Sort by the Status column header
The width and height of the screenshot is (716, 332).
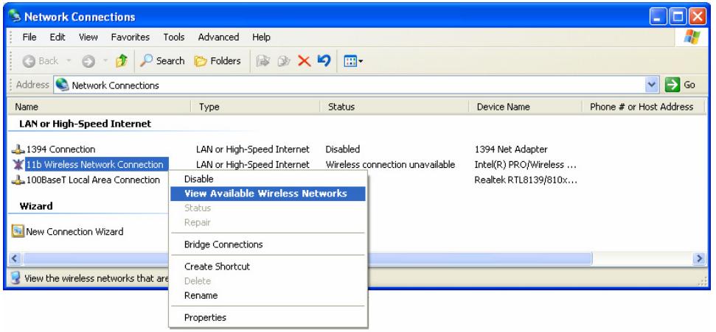[395, 107]
